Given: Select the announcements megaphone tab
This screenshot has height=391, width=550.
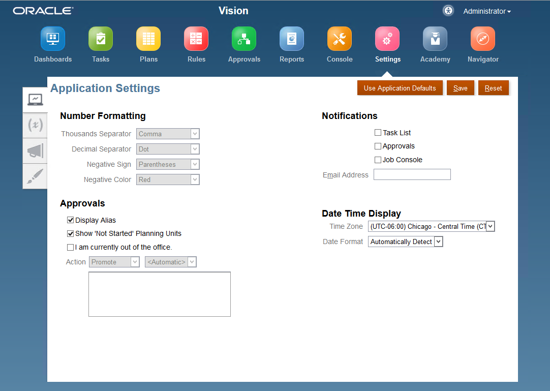Looking at the screenshot, I should point(35,151).
